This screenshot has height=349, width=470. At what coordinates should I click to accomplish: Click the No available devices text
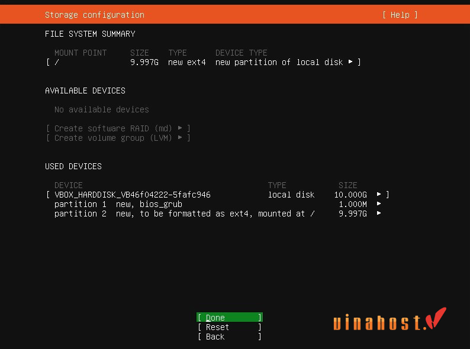click(101, 109)
